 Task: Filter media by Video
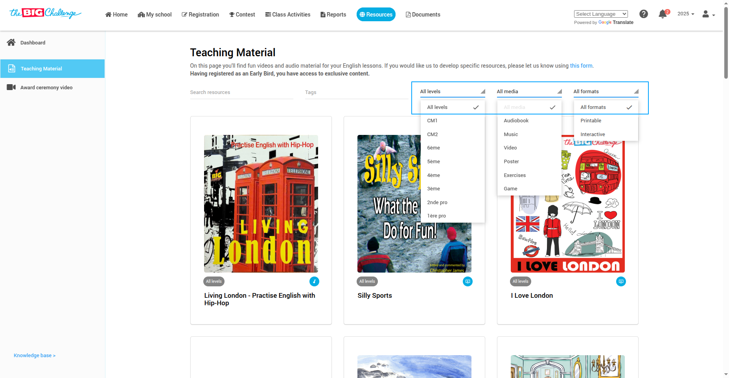529,148
